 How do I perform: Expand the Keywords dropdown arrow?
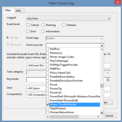coord(108,80)
